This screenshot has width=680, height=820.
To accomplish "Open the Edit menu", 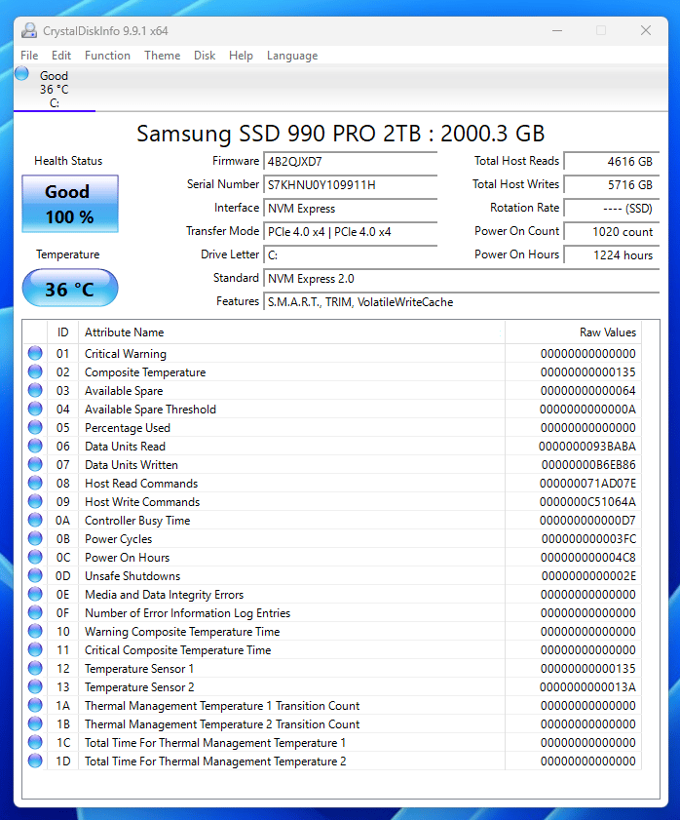I will (x=61, y=56).
